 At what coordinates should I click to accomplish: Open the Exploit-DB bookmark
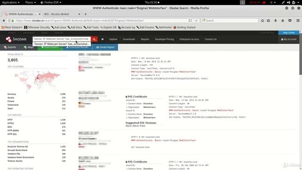coord(109,27)
